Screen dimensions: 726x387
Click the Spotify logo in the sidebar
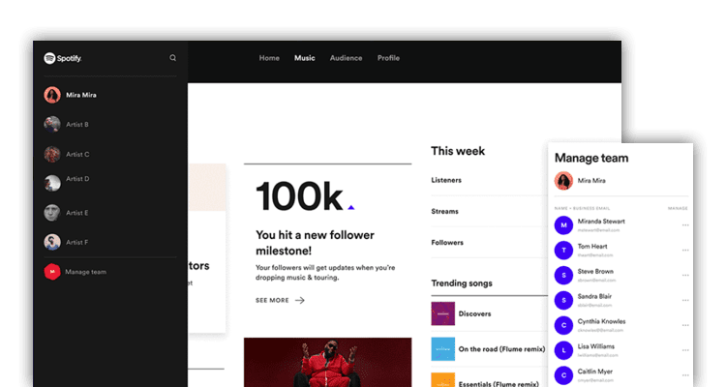63,58
